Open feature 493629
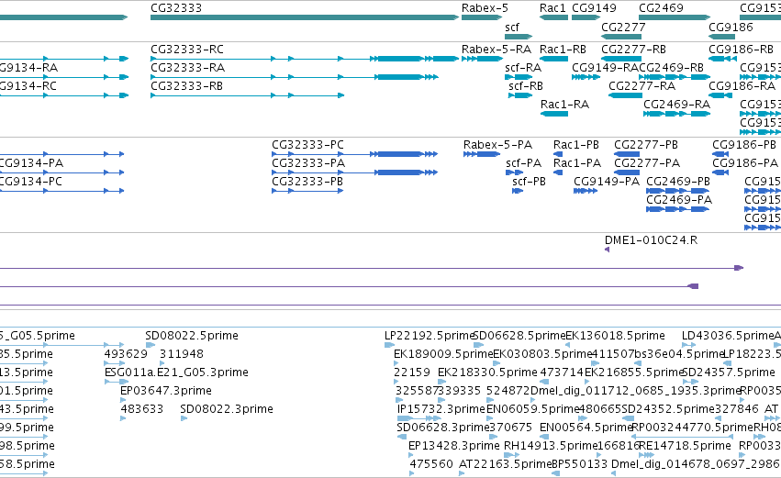 tap(126, 354)
